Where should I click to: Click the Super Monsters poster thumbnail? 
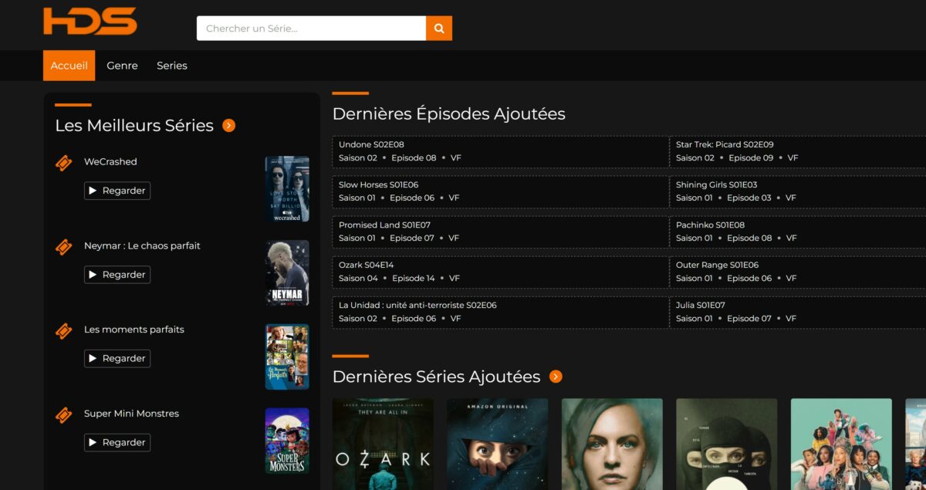pos(287,441)
